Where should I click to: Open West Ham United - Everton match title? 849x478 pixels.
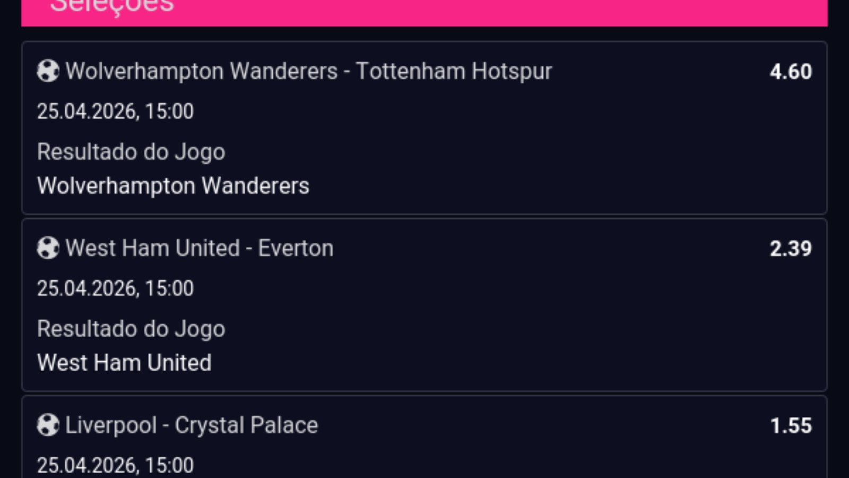tap(199, 248)
